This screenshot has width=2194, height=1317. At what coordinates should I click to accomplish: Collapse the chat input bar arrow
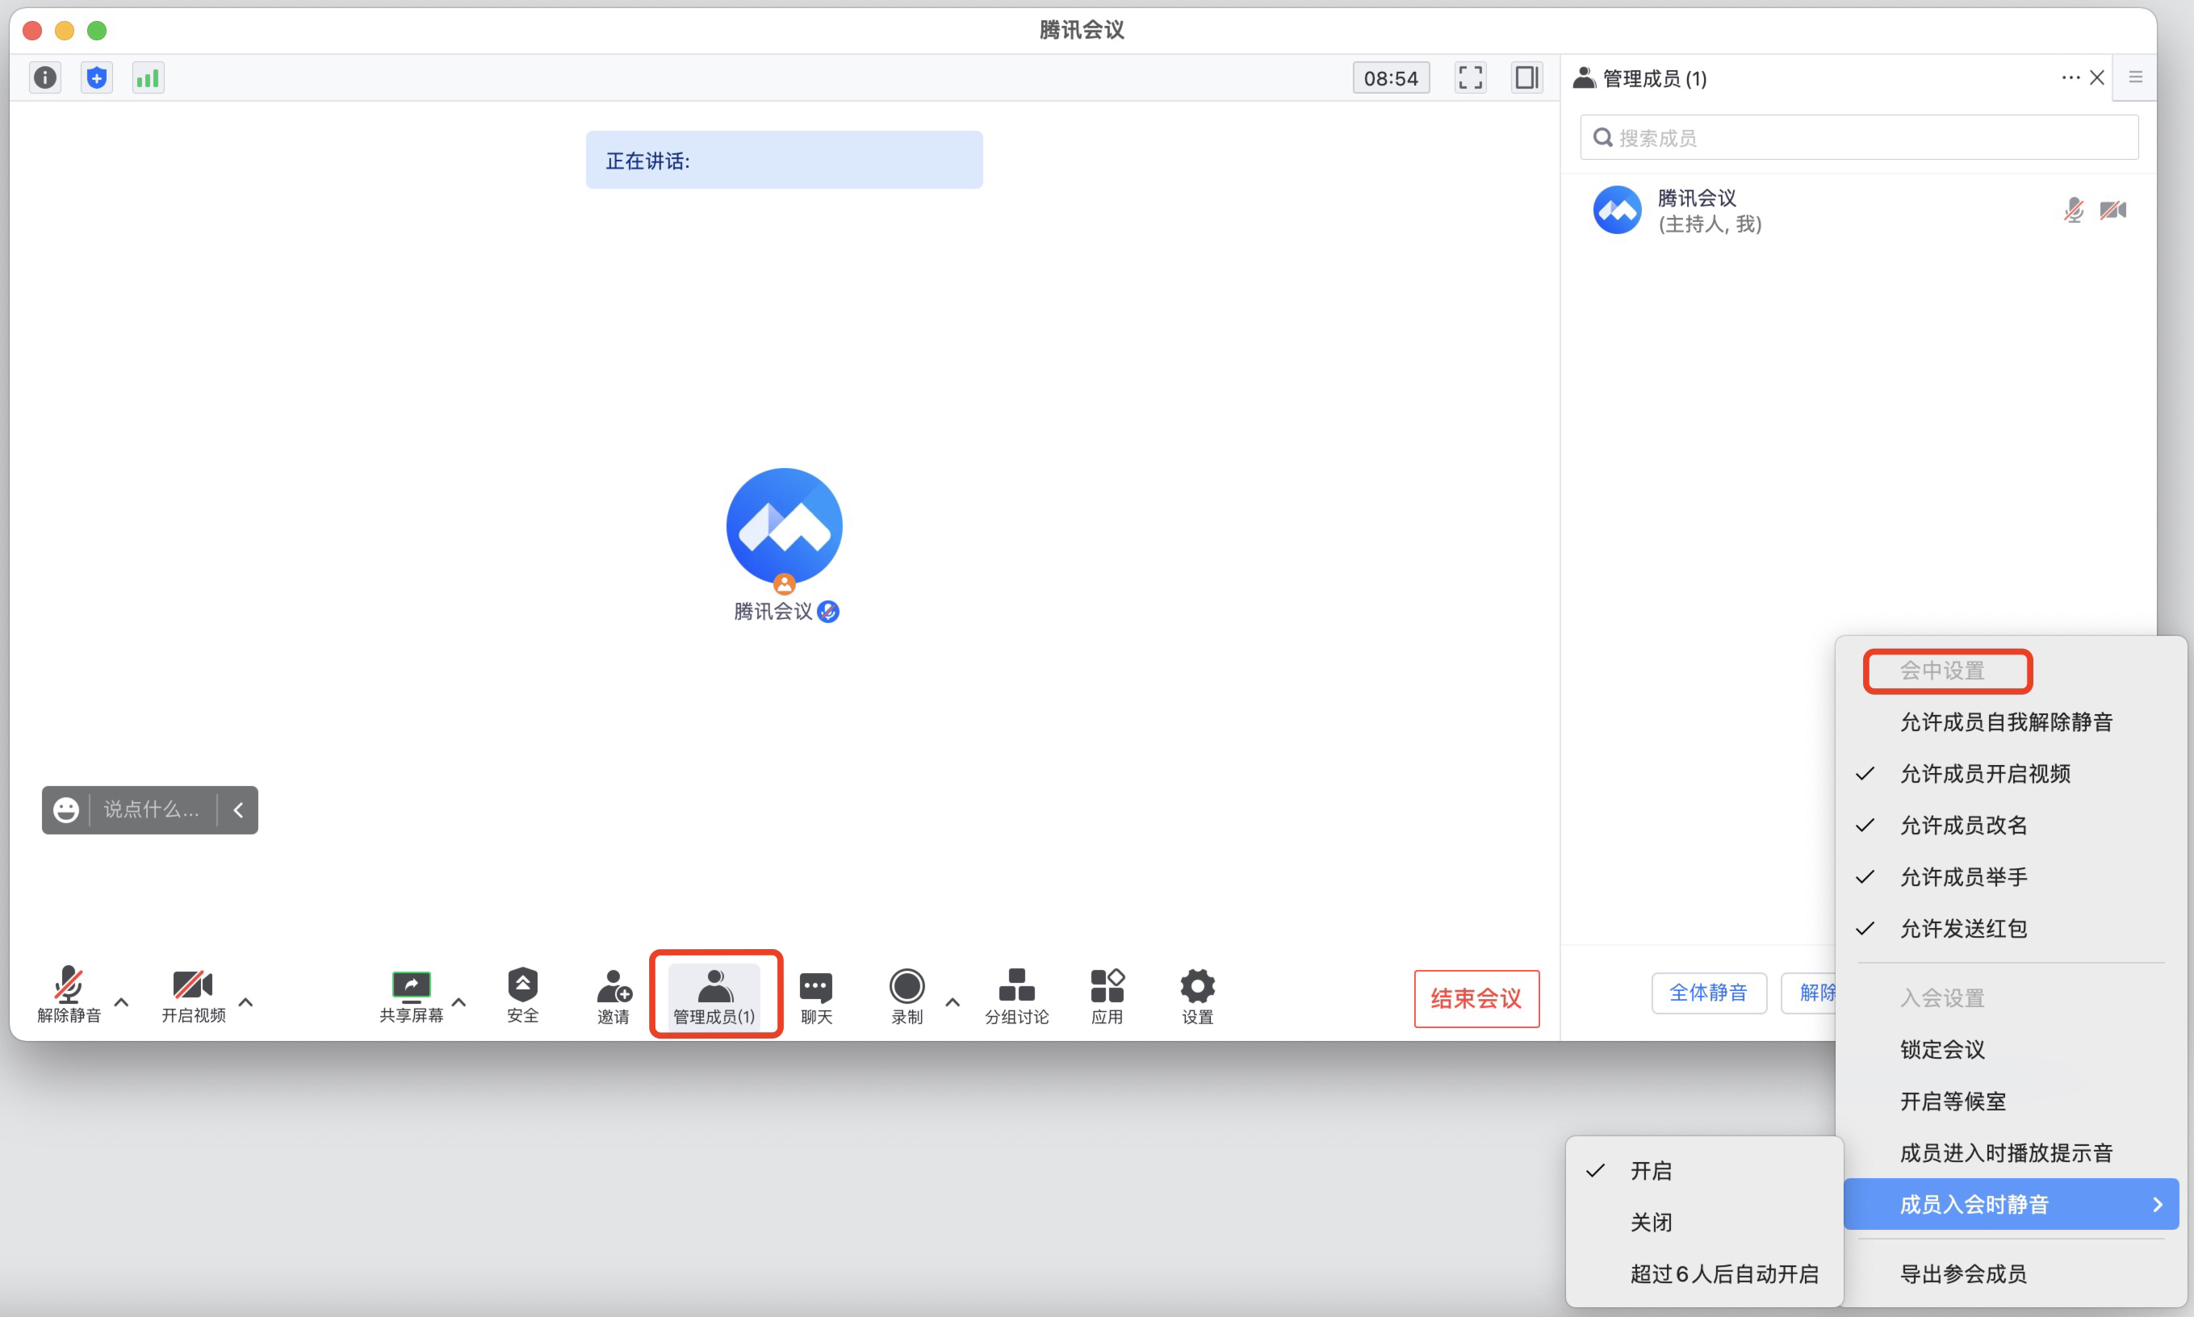click(238, 809)
